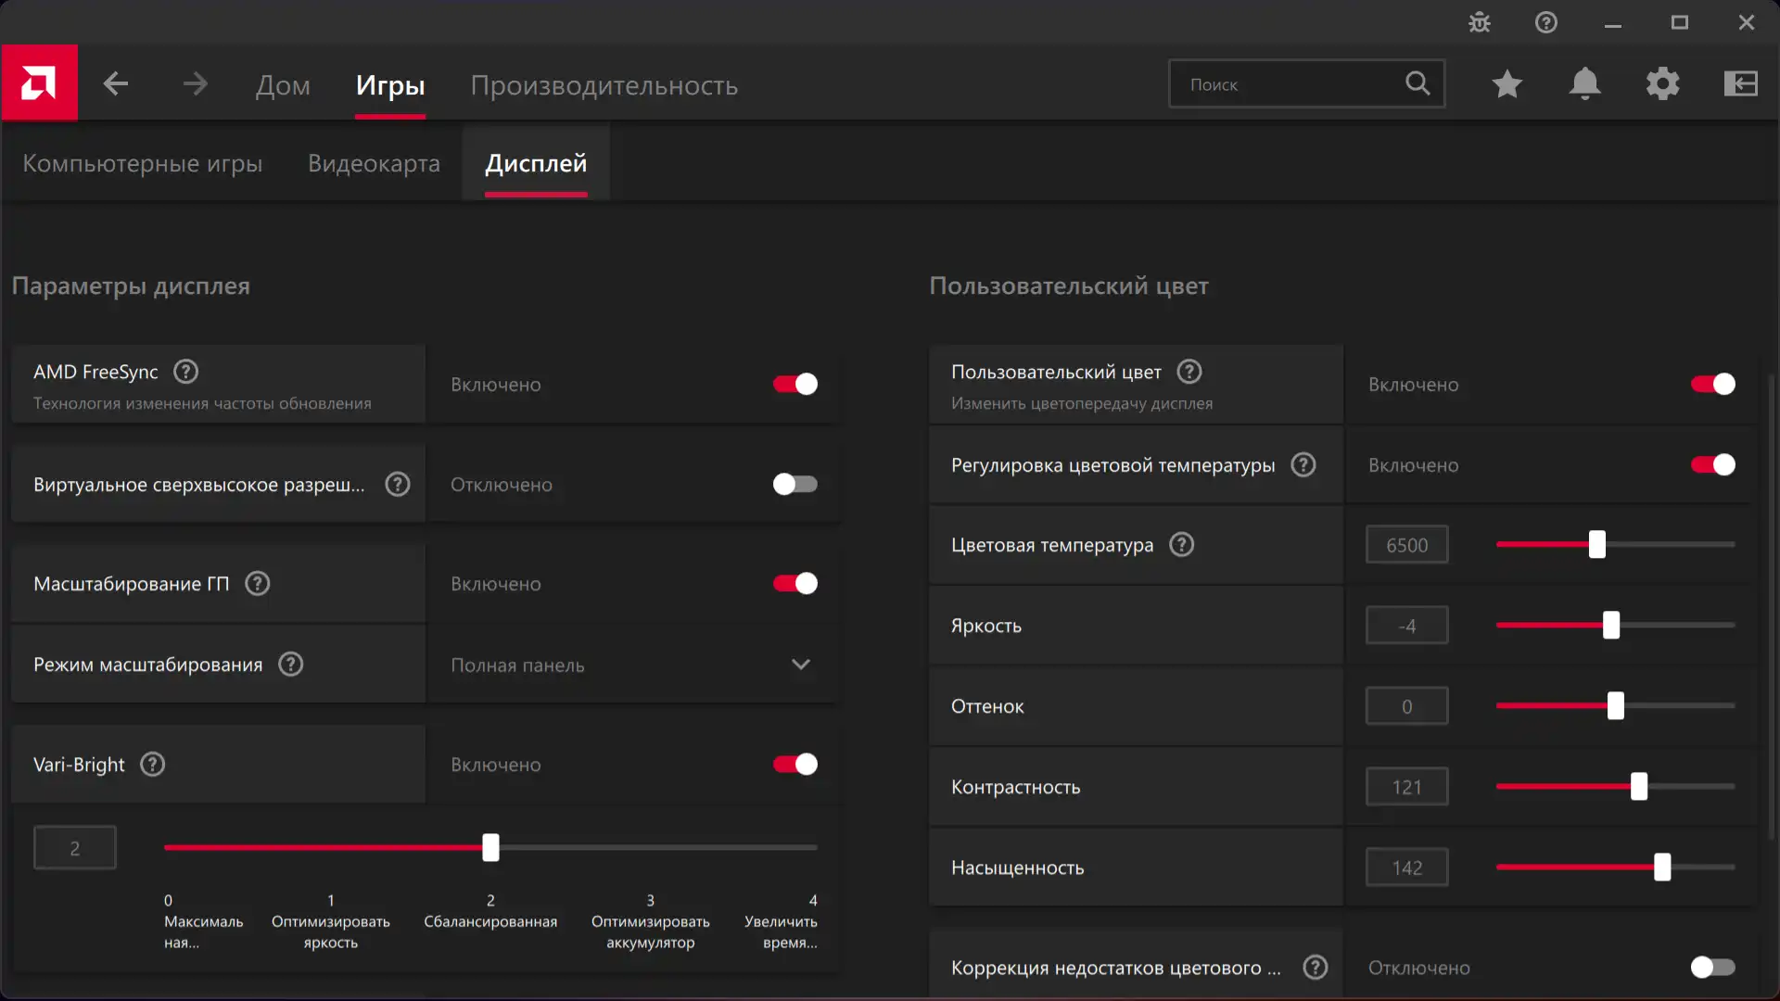Show help for AMD FreeSync
Image resolution: width=1780 pixels, height=1001 pixels.
[x=186, y=372]
